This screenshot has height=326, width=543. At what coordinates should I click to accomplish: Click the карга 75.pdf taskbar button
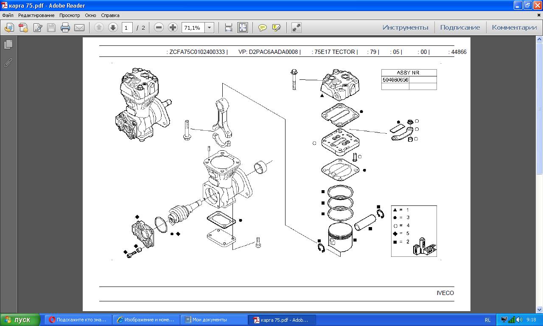[x=282, y=320]
